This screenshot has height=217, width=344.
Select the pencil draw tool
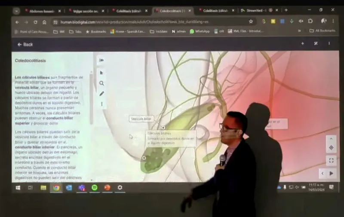click(x=101, y=94)
